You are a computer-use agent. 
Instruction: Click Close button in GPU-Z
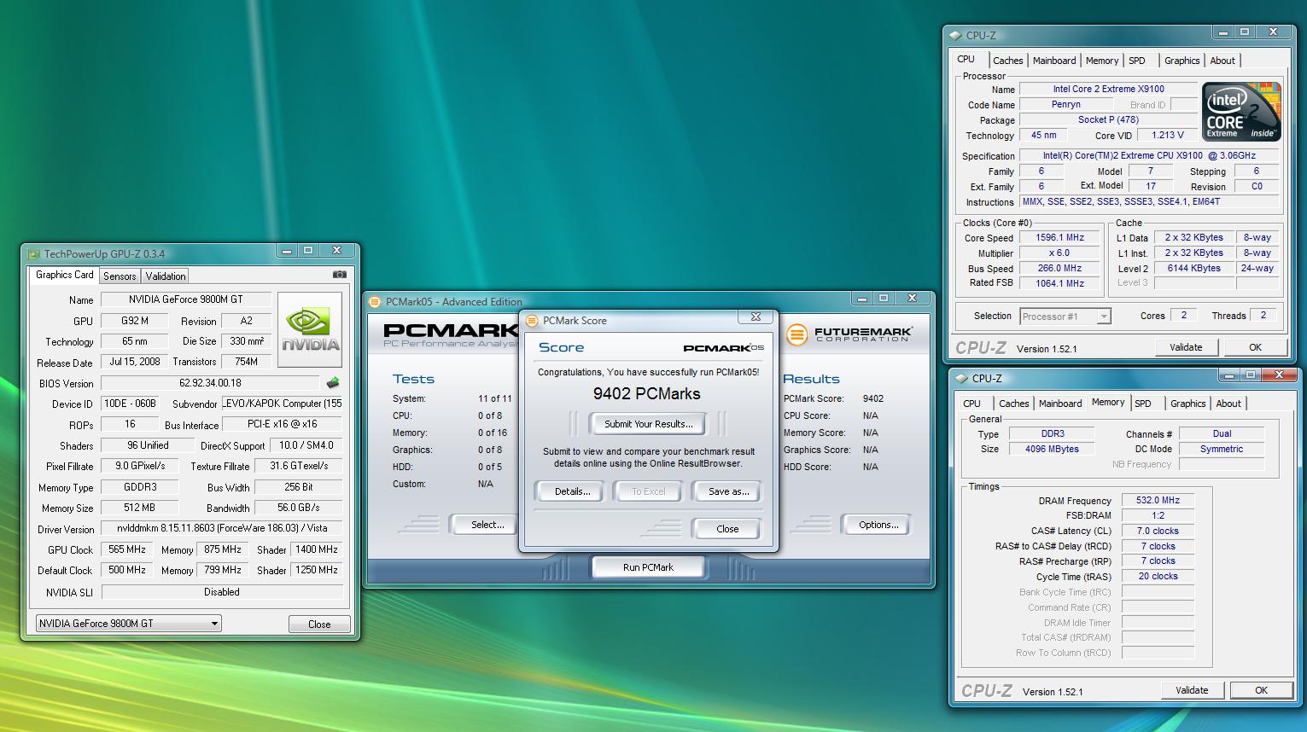tap(319, 625)
